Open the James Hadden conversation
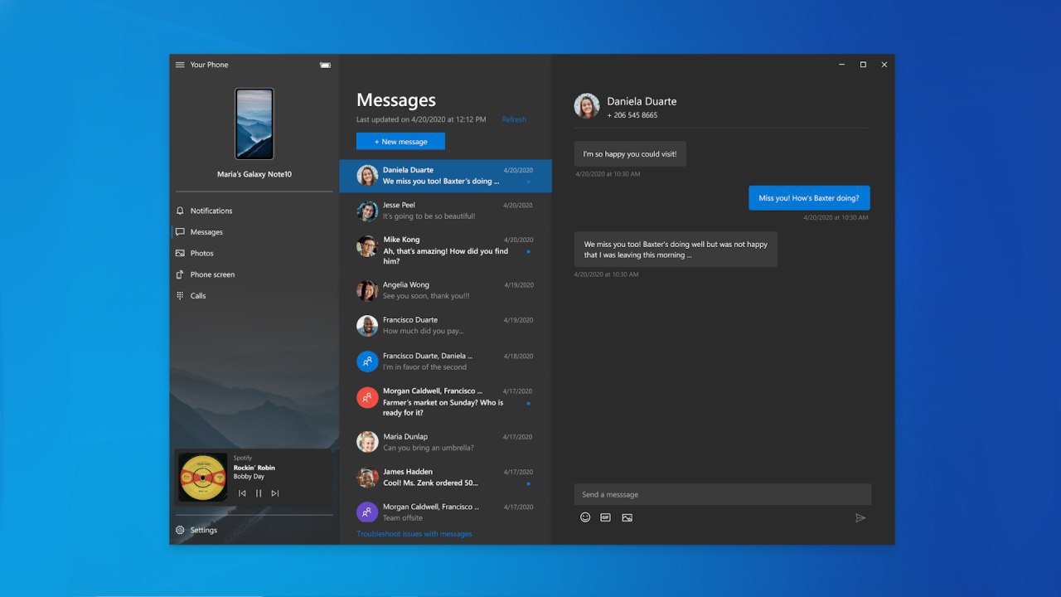The height and width of the screenshot is (597, 1061). point(445,477)
